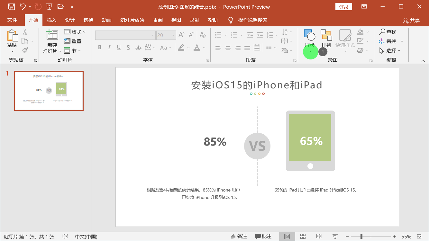Click the numbered list icon

click(x=234, y=35)
